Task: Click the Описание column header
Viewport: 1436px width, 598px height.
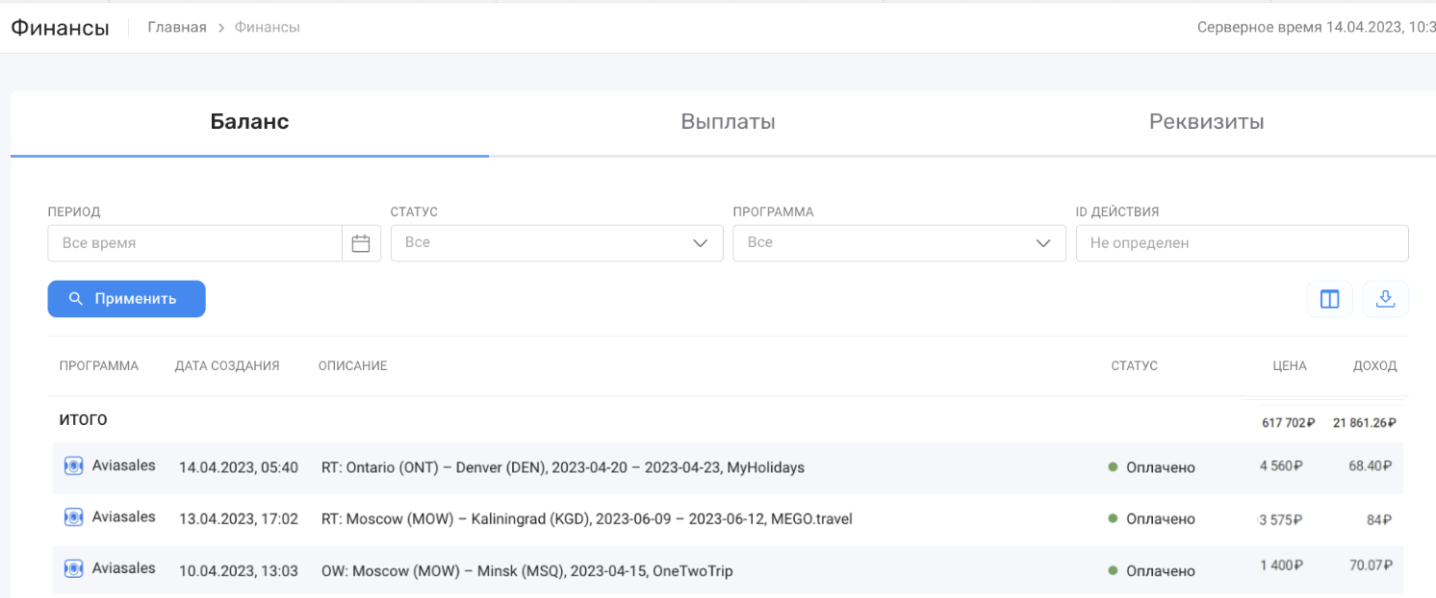Action: point(353,366)
